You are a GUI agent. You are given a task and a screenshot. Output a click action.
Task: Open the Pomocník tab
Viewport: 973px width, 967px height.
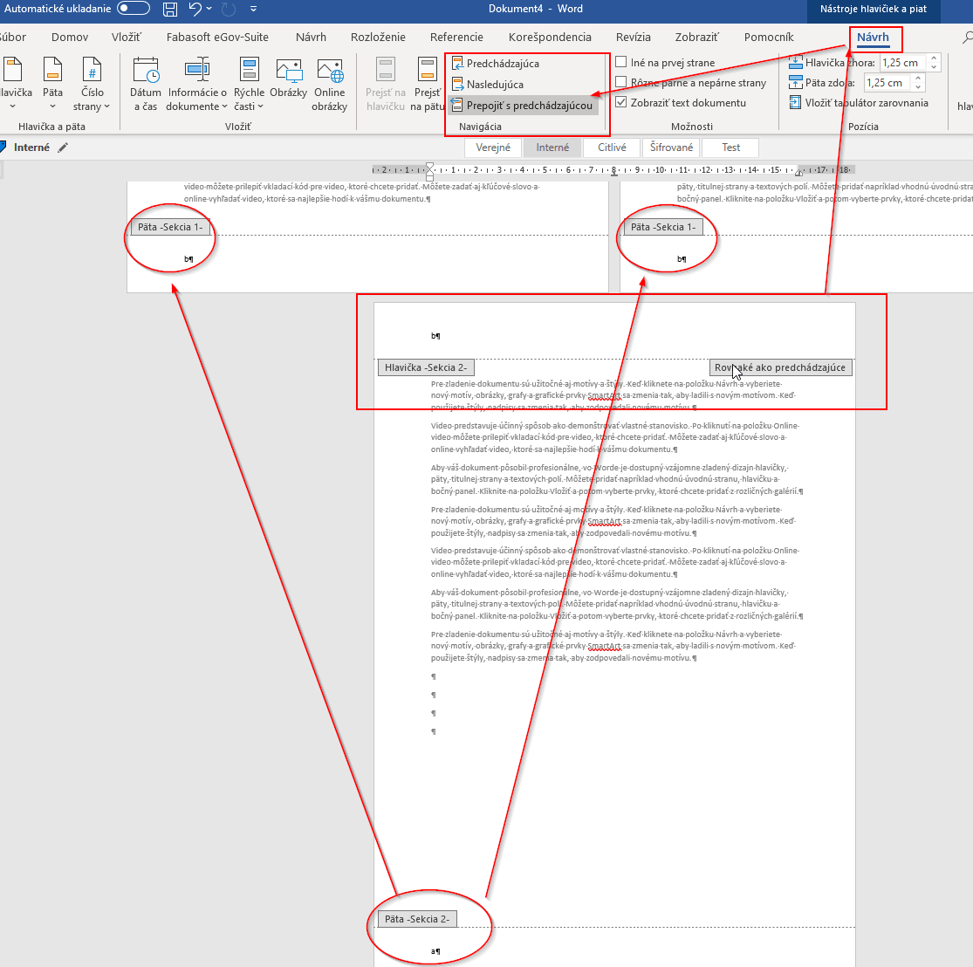point(769,38)
